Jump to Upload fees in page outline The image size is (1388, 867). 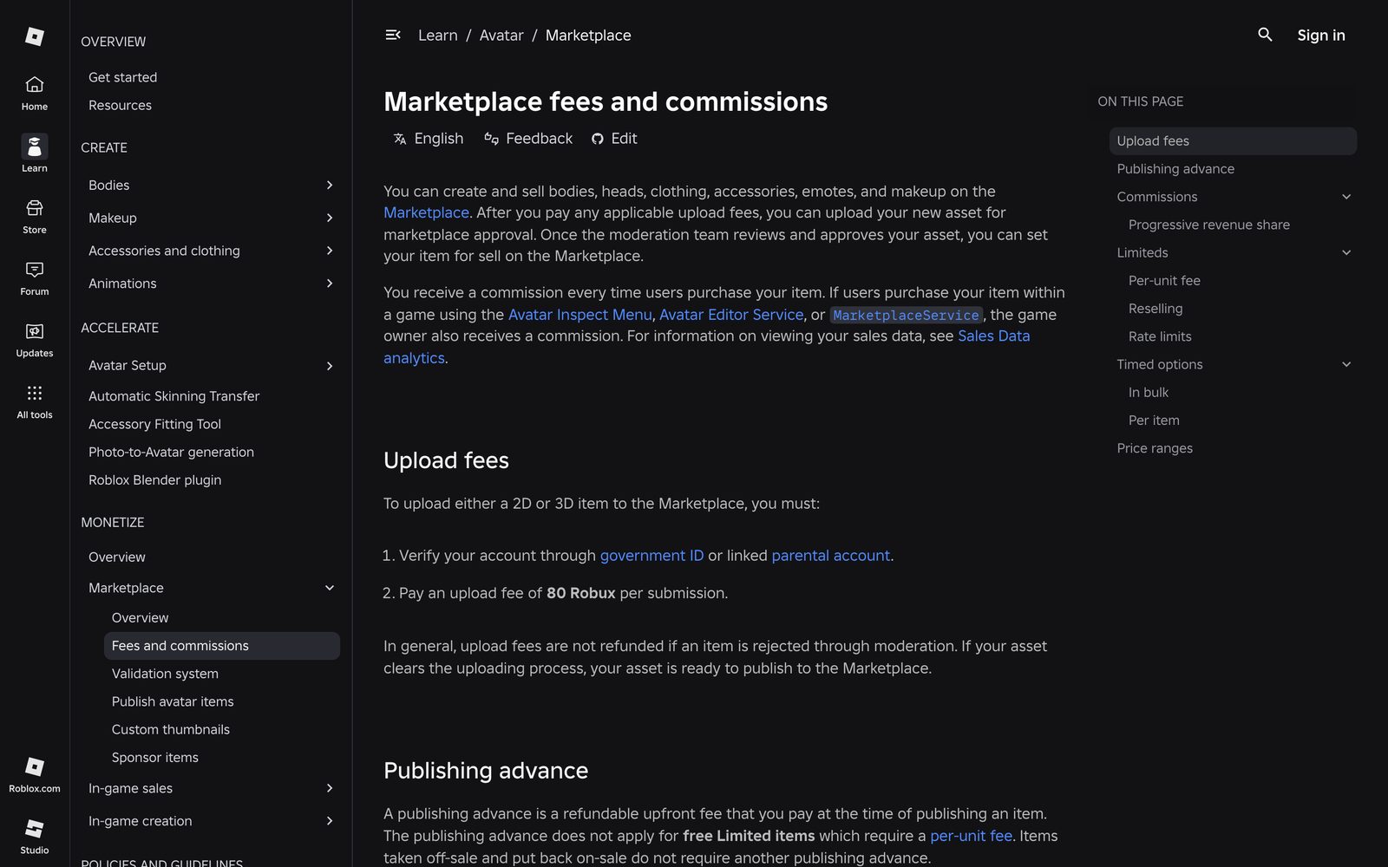point(1233,141)
